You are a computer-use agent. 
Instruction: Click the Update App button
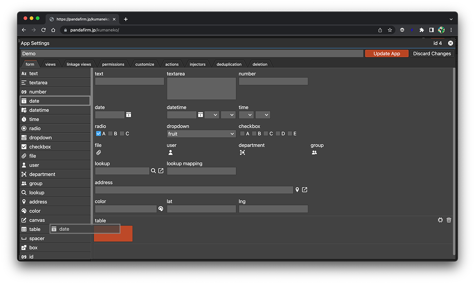(x=387, y=54)
